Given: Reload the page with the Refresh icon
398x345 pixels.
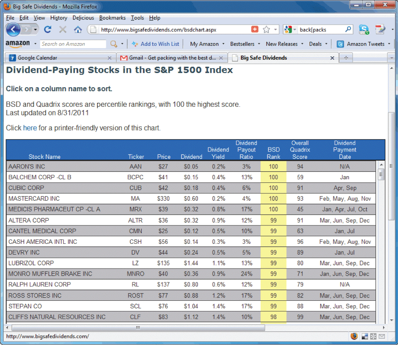Looking at the screenshot, I should coord(48,29).
